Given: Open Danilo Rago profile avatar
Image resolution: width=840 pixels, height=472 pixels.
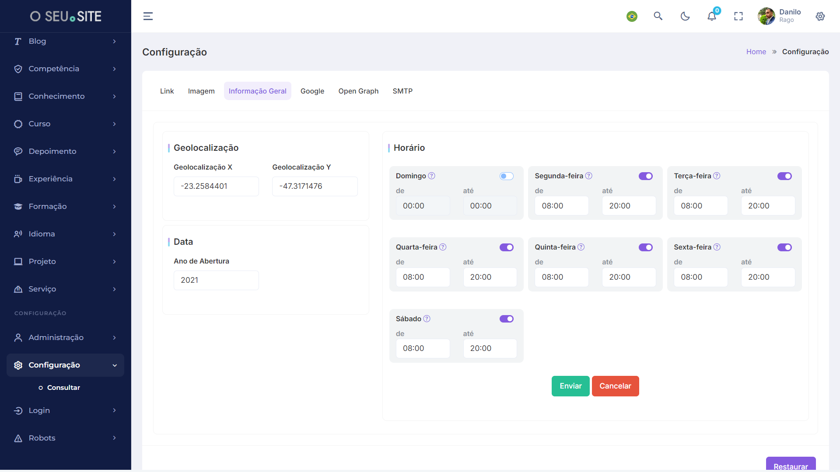Looking at the screenshot, I should point(766,16).
